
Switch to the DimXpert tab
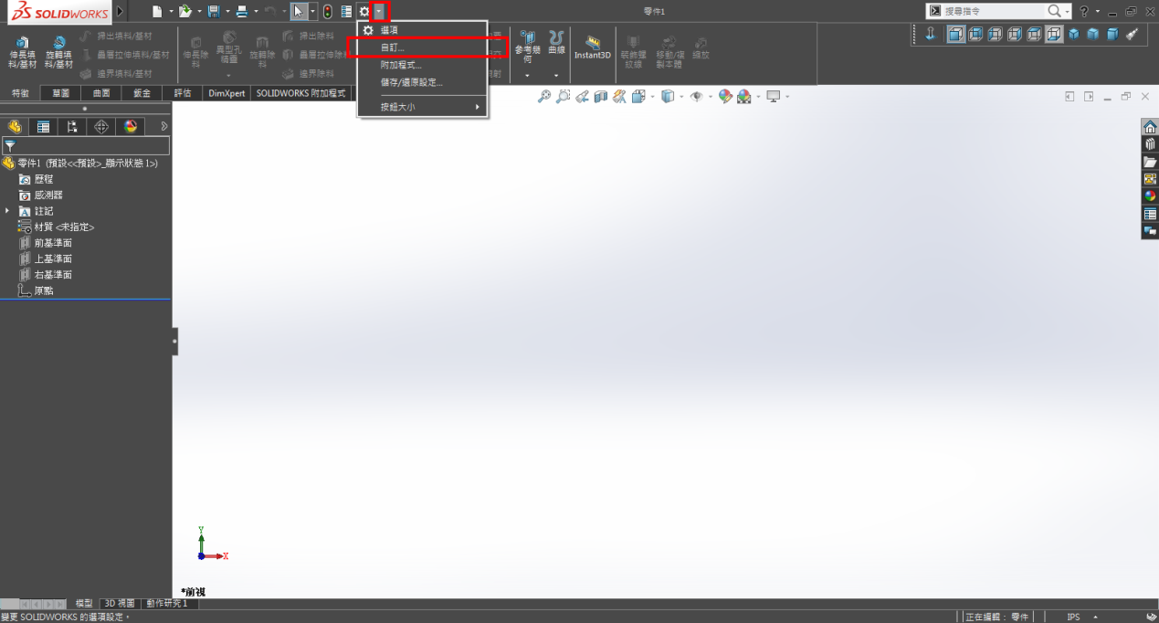click(227, 93)
